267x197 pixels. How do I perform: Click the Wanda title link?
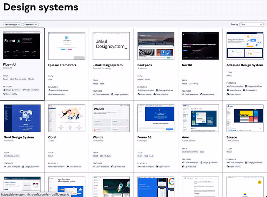(x=98, y=137)
